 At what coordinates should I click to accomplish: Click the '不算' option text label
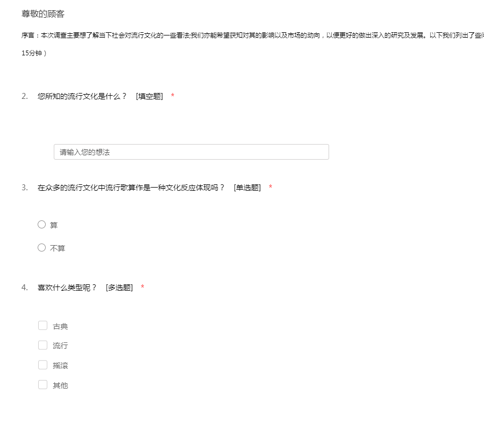58,248
